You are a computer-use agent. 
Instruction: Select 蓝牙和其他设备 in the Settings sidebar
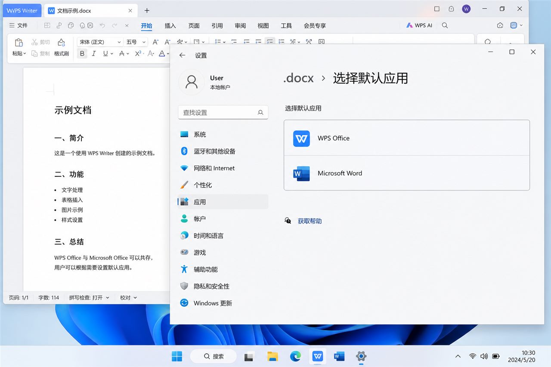tap(223, 151)
